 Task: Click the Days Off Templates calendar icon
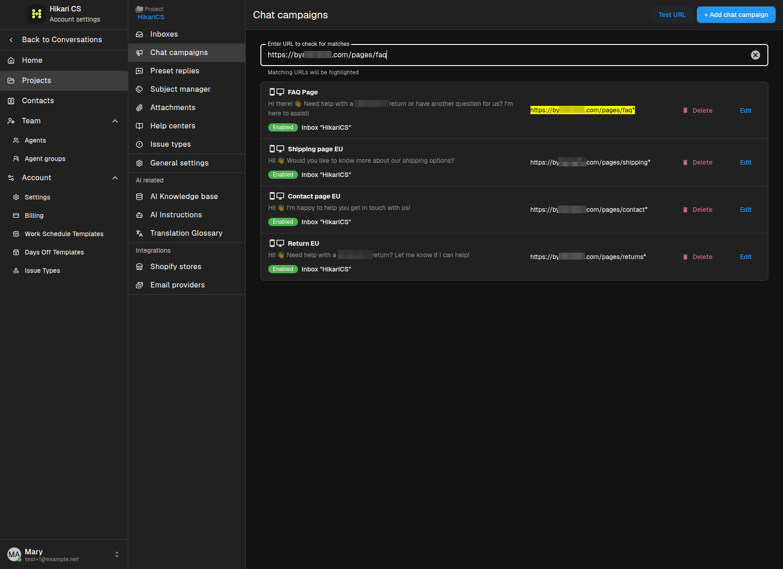coord(16,252)
